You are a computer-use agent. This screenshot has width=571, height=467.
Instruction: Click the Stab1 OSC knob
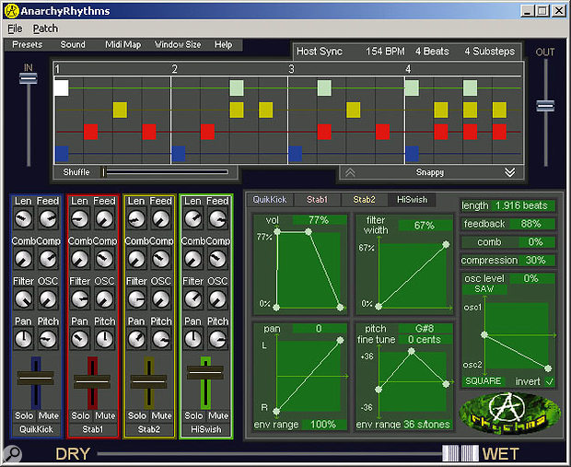(x=104, y=299)
